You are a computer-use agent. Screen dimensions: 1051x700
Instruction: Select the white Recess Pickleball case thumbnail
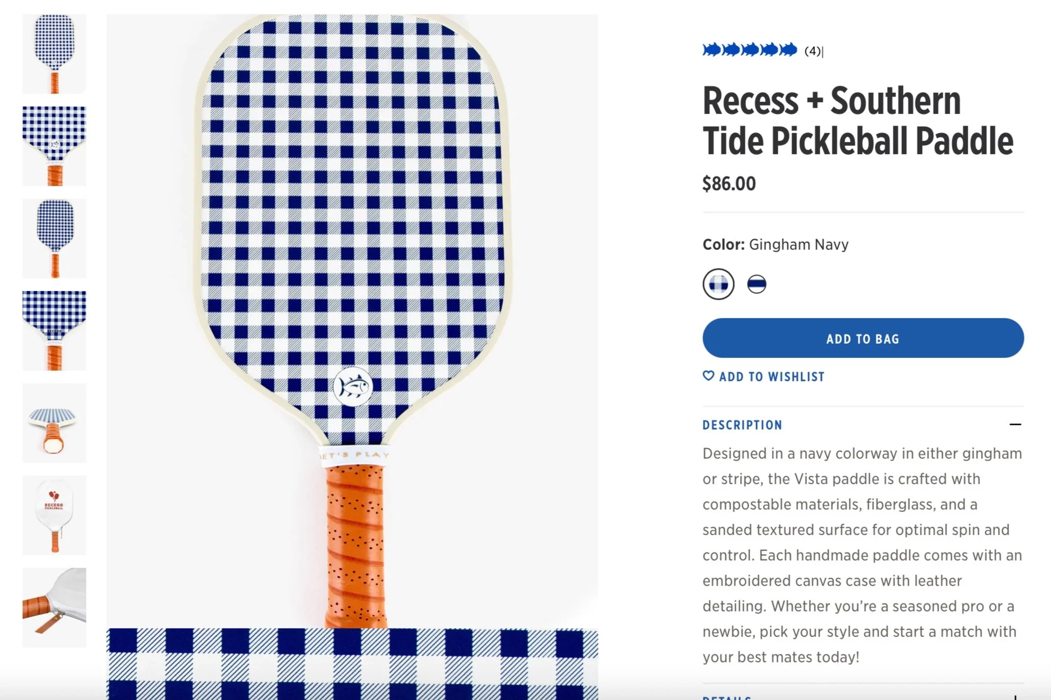click(54, 515)
